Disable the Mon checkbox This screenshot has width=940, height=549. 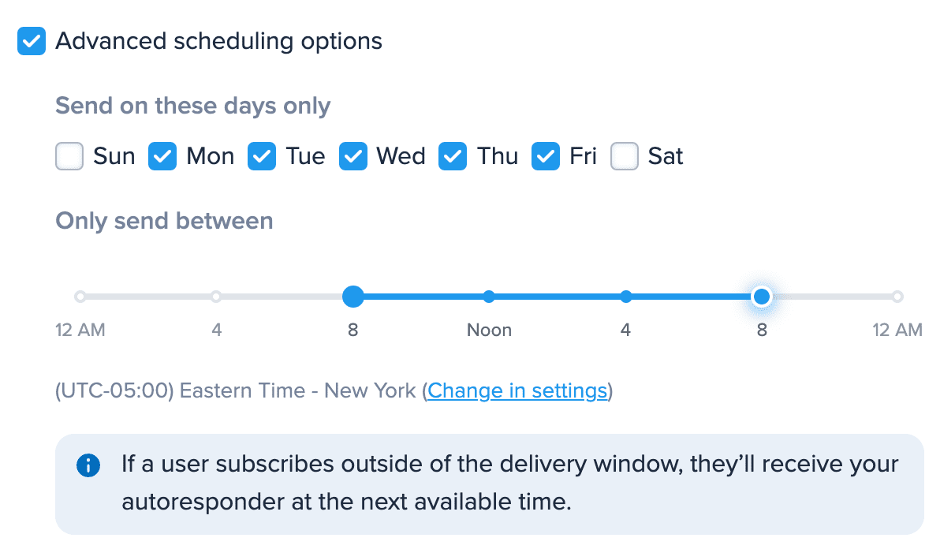click(162, 156)
